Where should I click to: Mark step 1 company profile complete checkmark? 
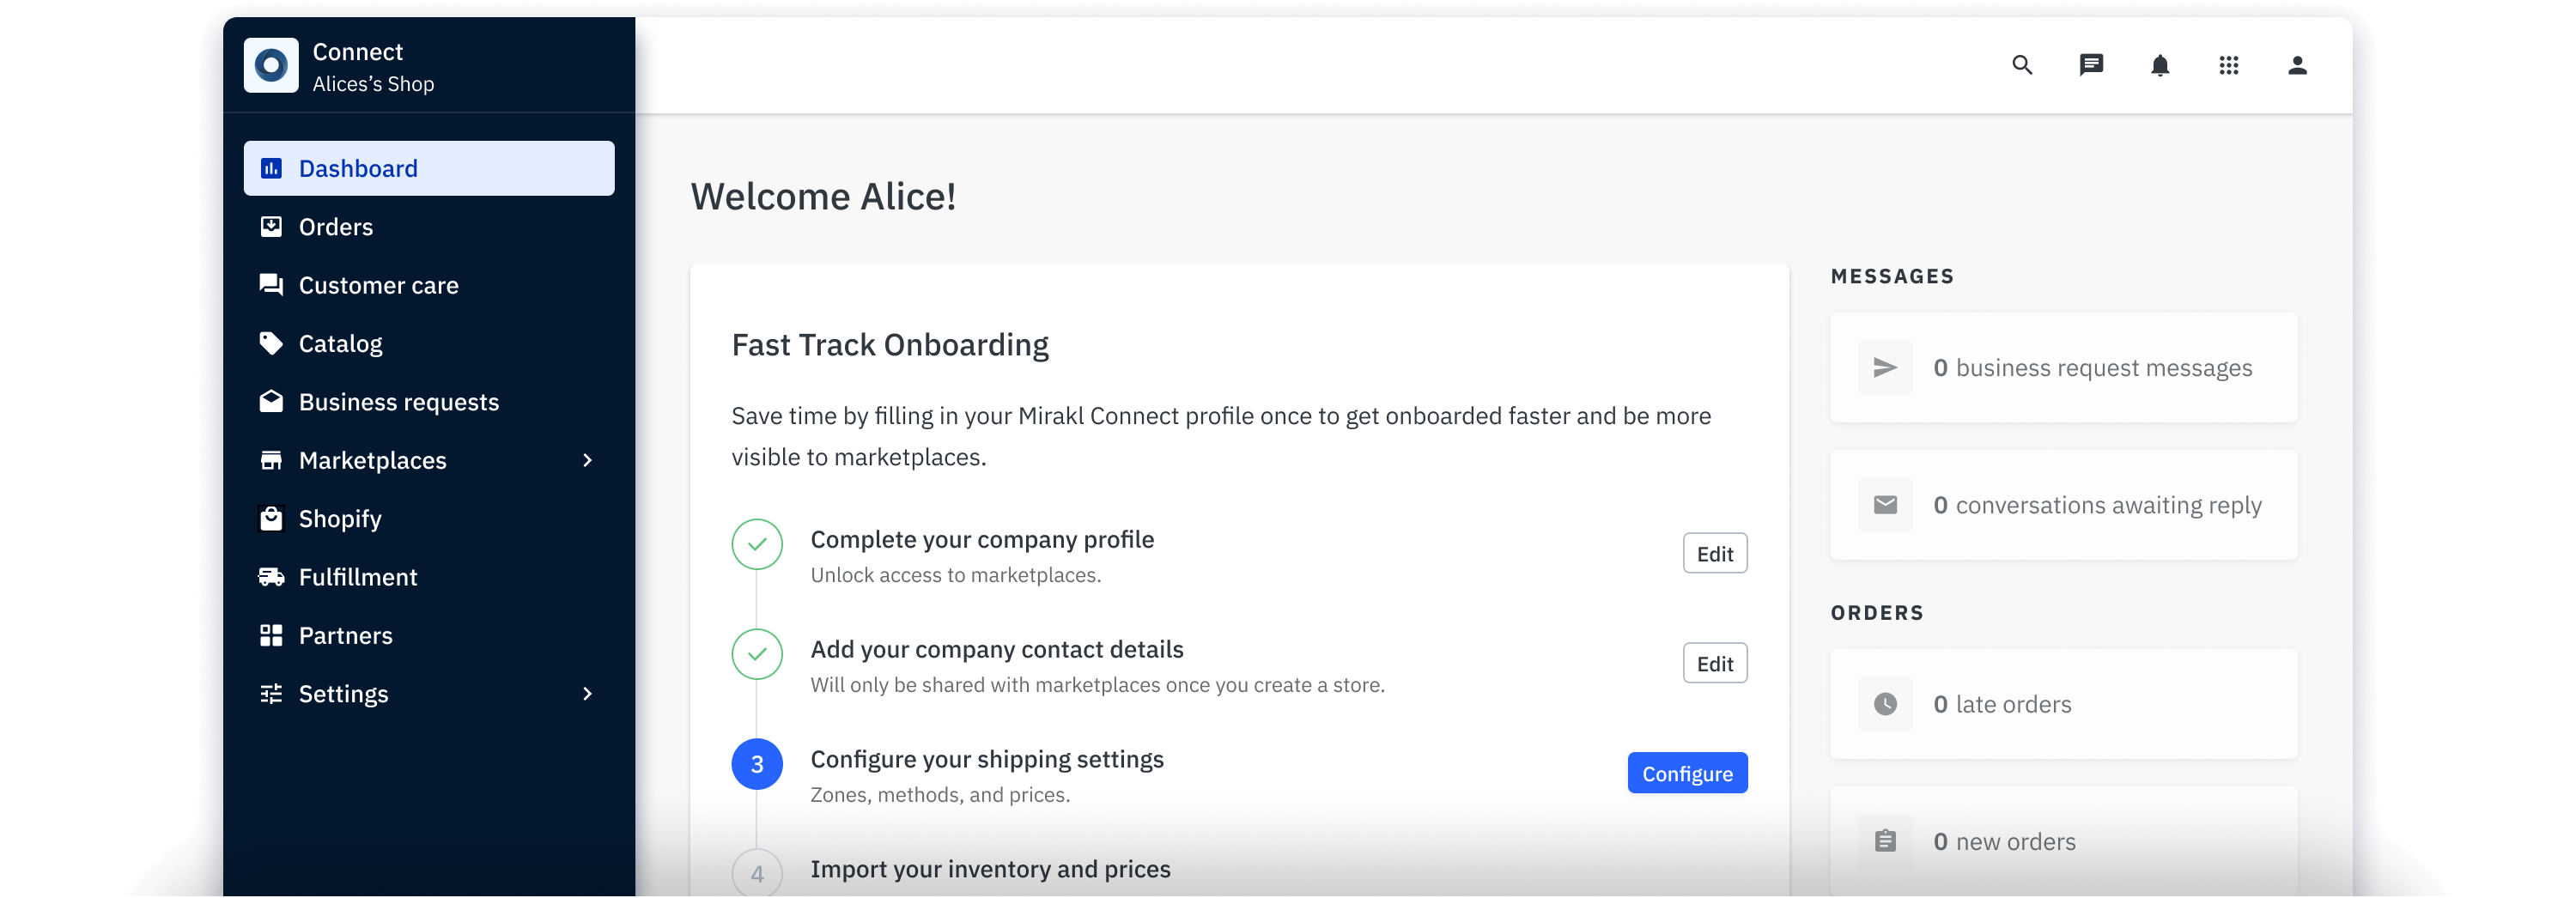[x=757, y=544]
